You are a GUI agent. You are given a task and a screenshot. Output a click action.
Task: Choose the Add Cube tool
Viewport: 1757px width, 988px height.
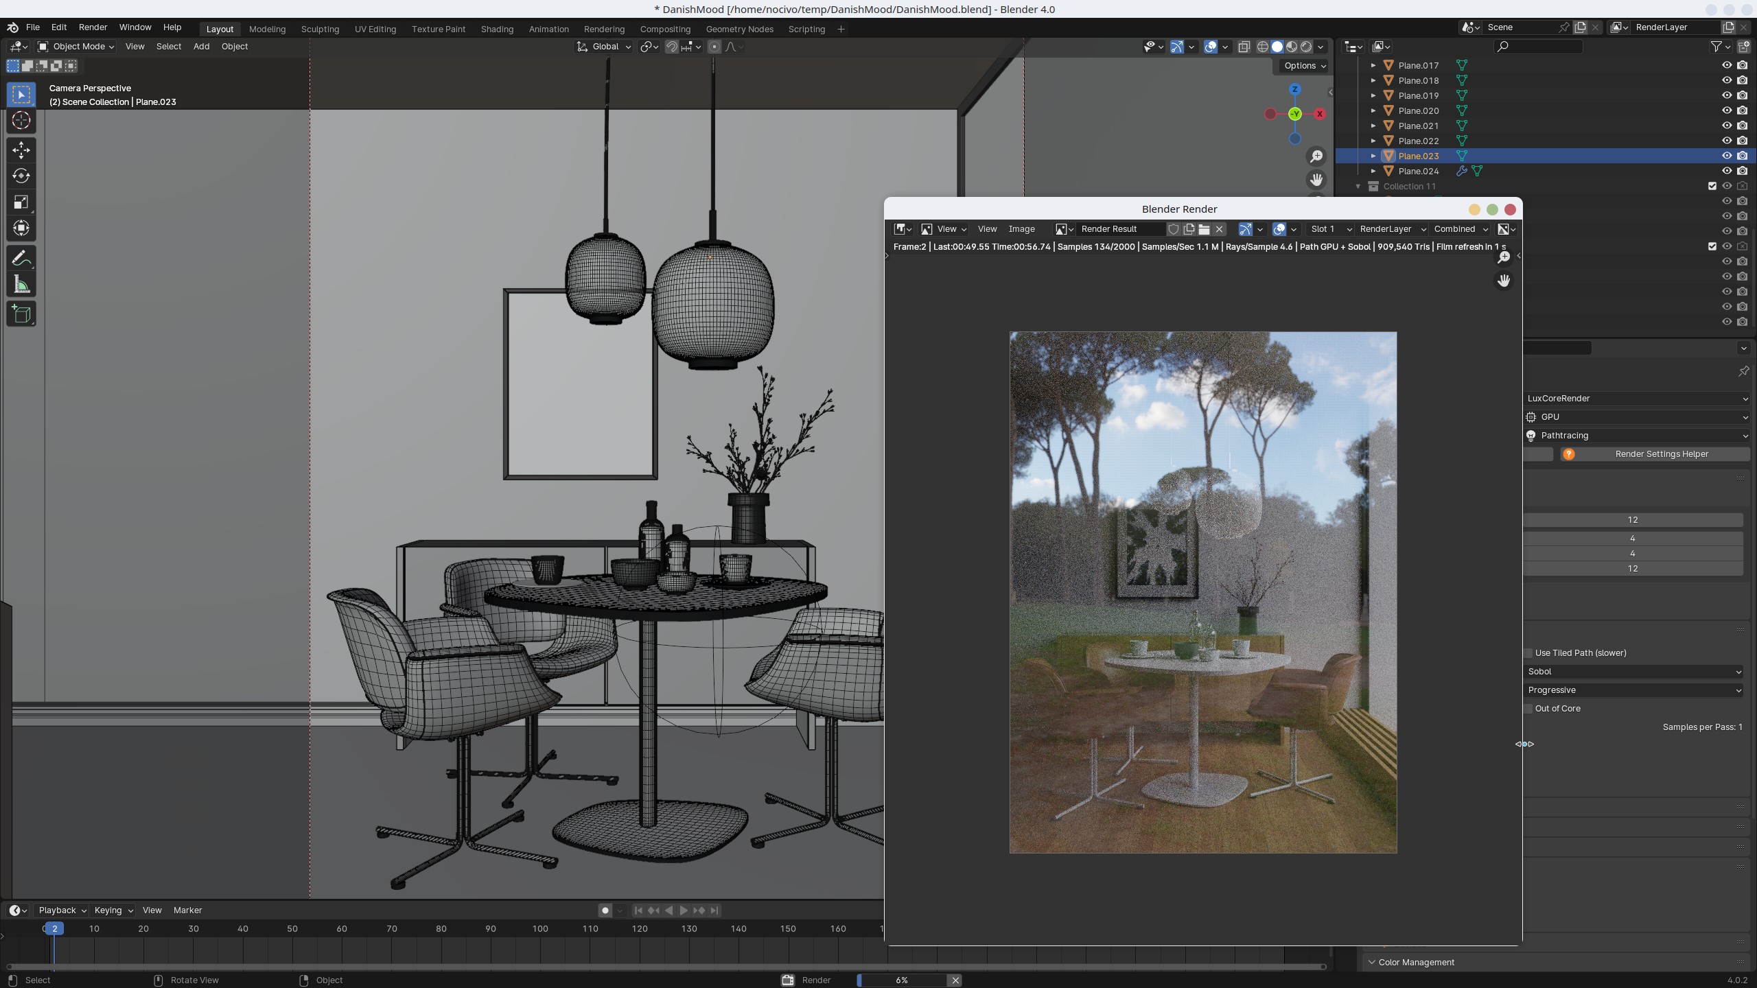21,314
